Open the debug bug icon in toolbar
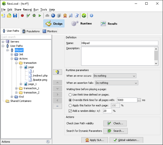This screenshot has width=163, height=145. click(34, 16)
